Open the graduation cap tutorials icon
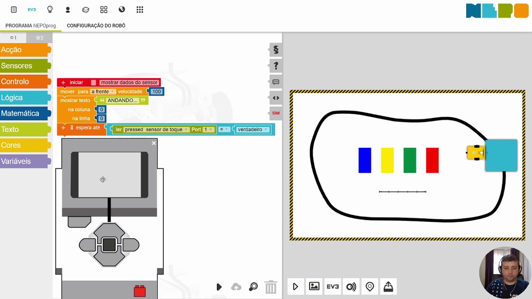Image resolution: width=532 pixels, height=299 pixels. [x=86, y=10]
